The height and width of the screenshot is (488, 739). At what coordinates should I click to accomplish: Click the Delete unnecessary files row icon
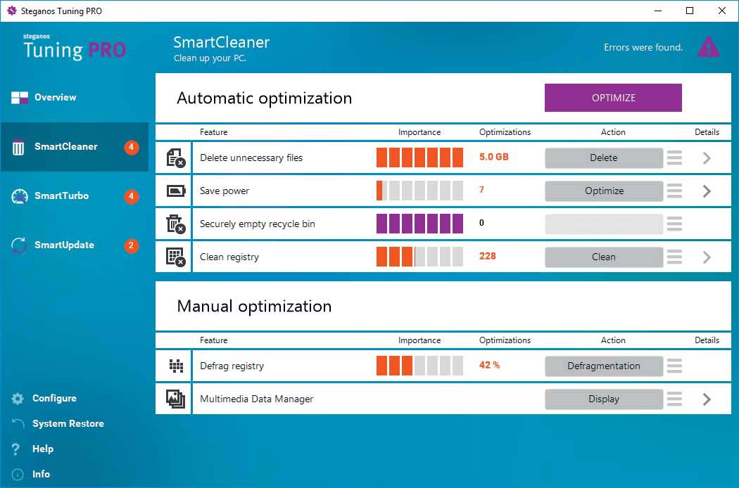176,158
